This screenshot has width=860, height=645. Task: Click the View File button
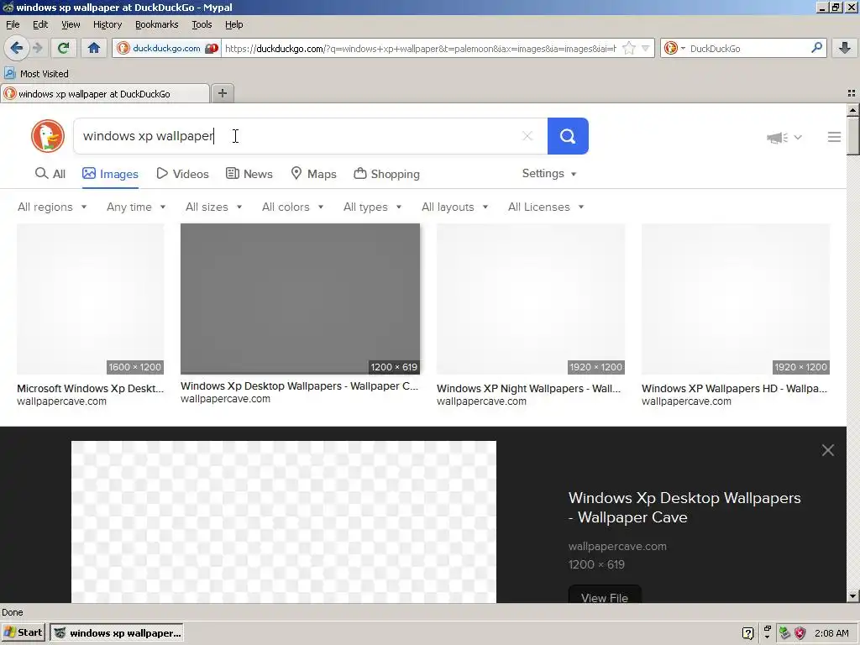tap(605, 595)
